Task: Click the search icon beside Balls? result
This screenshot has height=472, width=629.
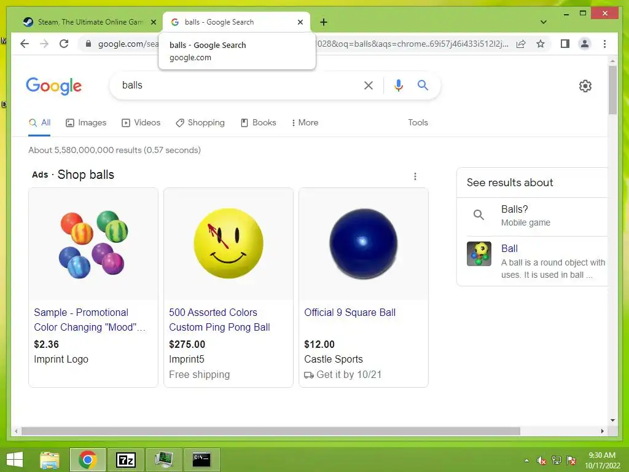Action: (x=479, y=214)
